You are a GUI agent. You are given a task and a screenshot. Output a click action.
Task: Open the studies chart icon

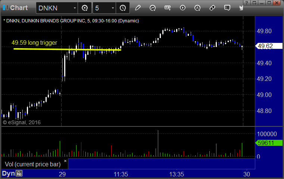click(x=153, y=8)
